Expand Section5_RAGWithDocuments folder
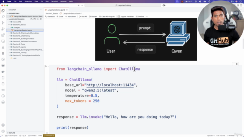 (x=9, y=41)
